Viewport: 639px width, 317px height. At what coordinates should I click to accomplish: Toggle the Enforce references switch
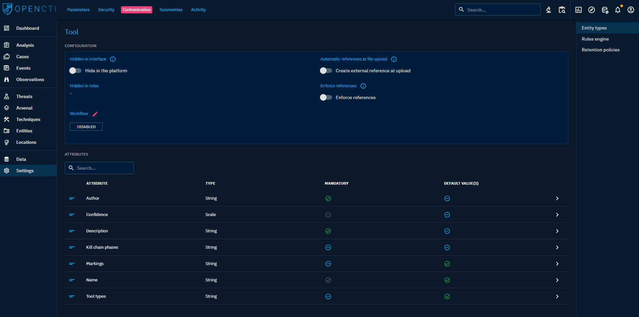326,97
